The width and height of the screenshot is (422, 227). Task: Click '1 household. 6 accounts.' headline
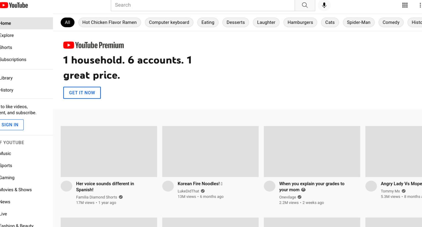[127, 68]
